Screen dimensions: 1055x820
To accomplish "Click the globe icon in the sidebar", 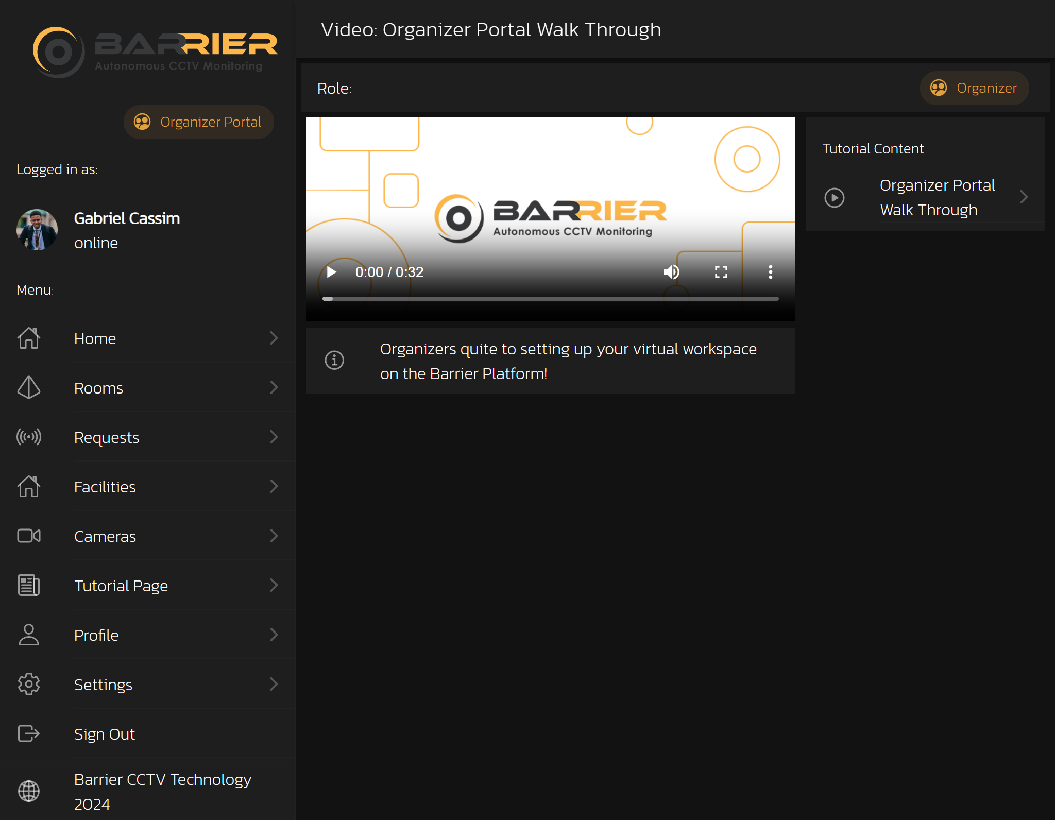I will coord(29,791).
